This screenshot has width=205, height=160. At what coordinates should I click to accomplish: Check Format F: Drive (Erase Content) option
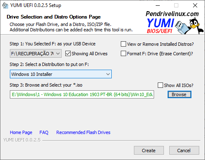[x=123, y=54]
